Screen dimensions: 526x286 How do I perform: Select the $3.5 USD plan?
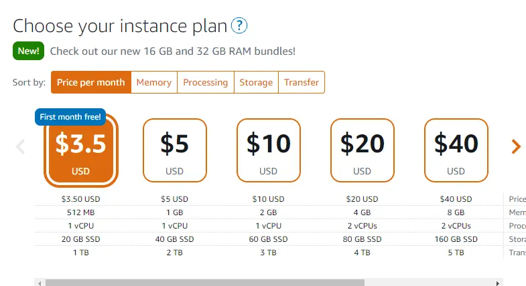coord(81,150)
